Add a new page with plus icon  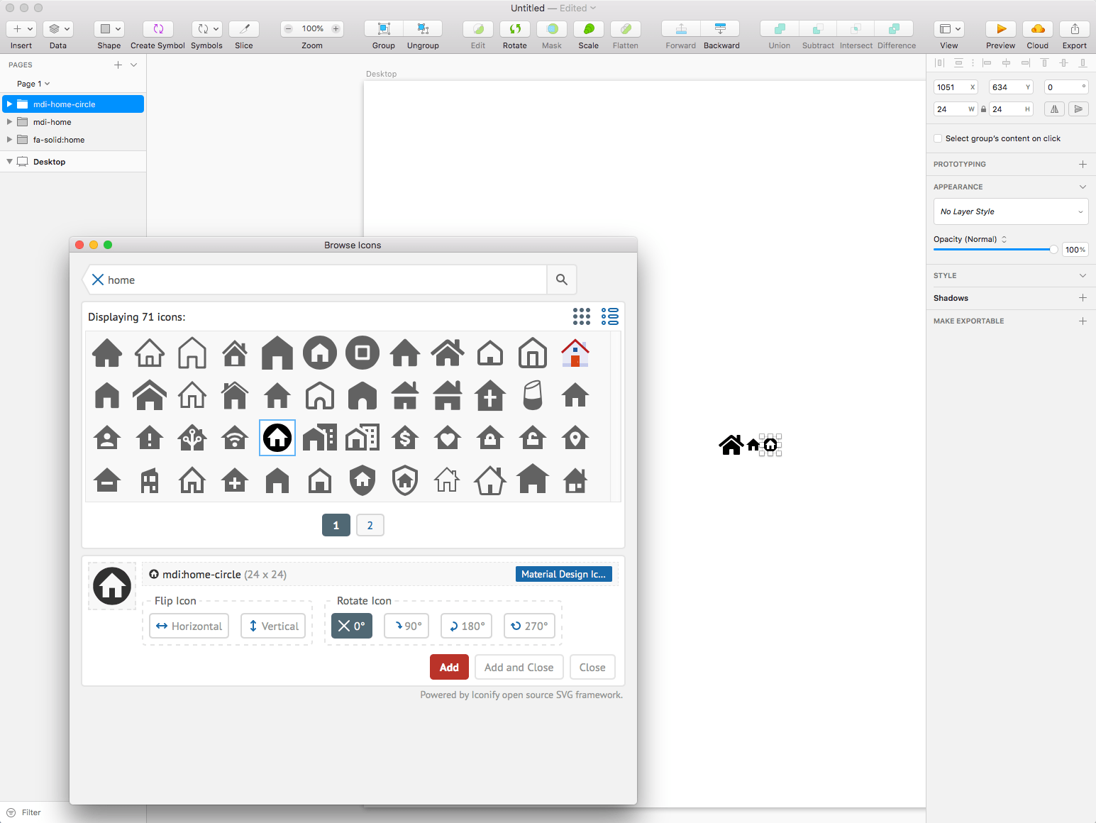click(x=118, y=65)
